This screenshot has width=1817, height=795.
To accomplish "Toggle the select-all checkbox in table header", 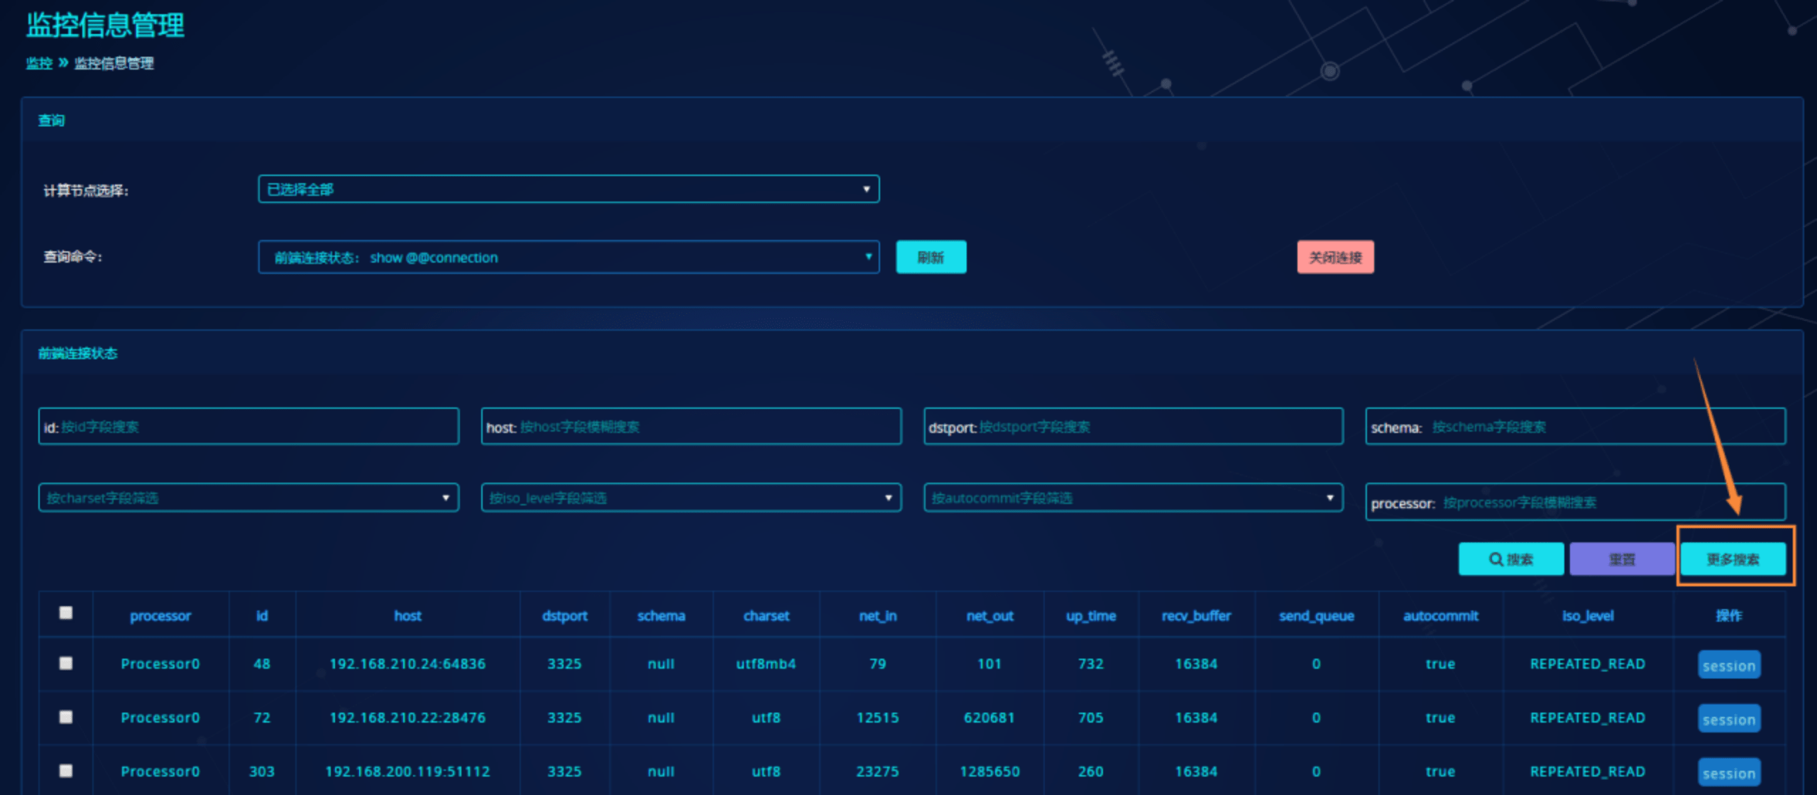I will pyautogui.click(x=66, y=613).
